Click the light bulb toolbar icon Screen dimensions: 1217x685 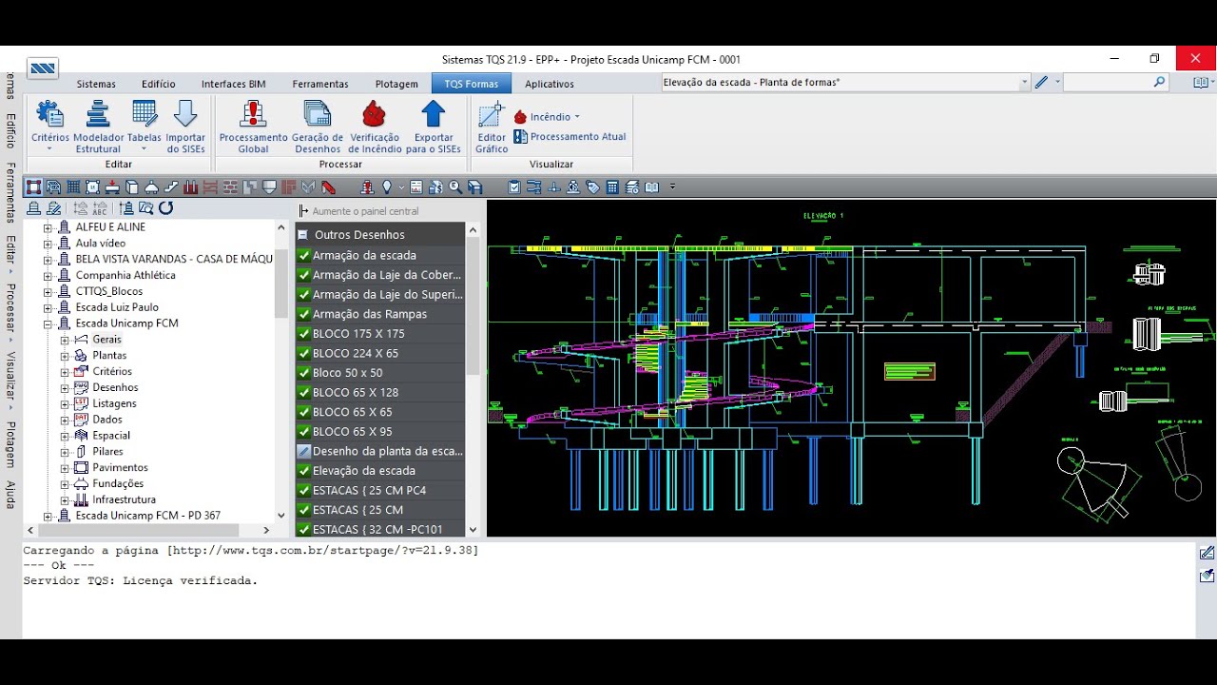point(386,186)
